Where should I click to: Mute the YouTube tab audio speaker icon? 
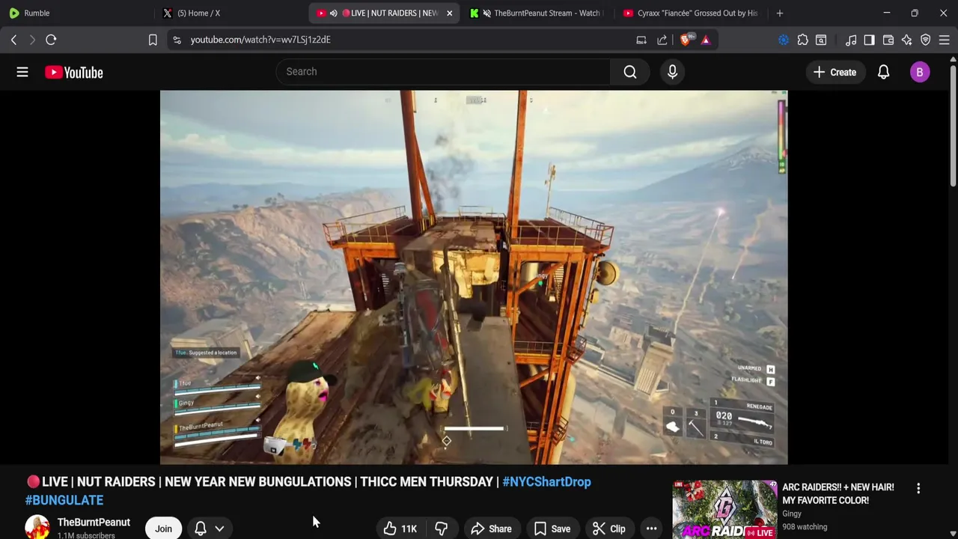333,13
